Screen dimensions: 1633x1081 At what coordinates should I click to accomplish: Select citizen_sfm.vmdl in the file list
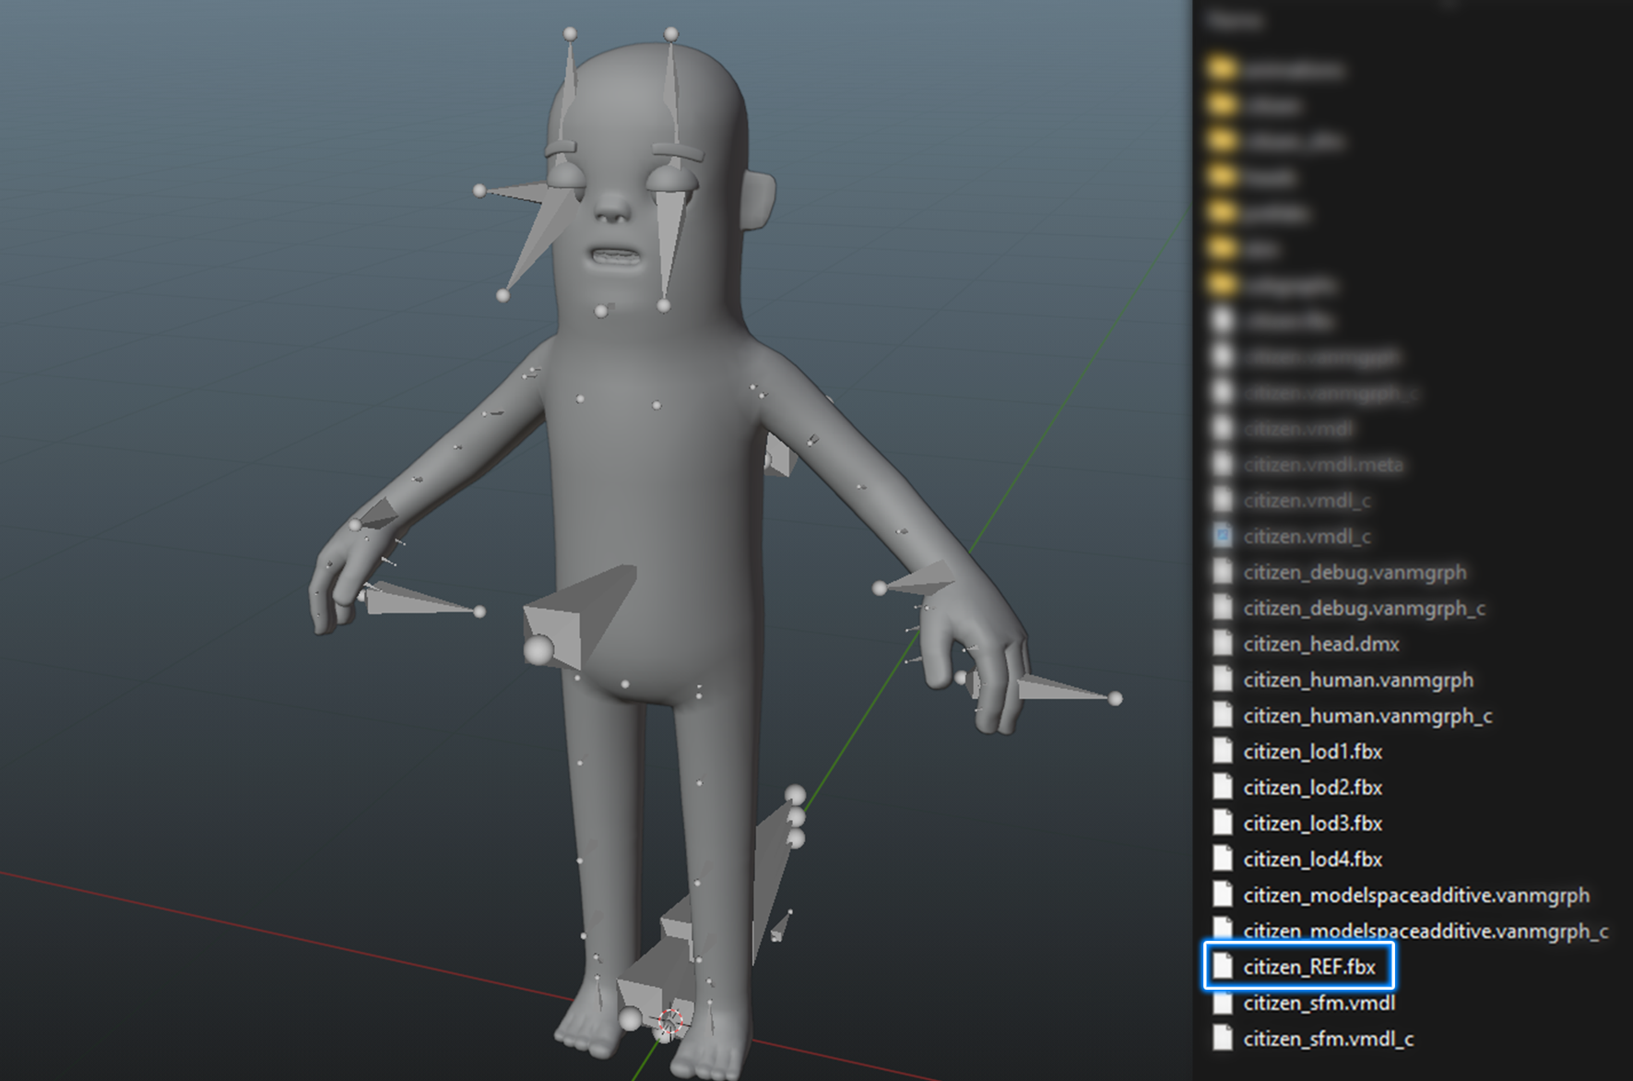[1319, 1003]
